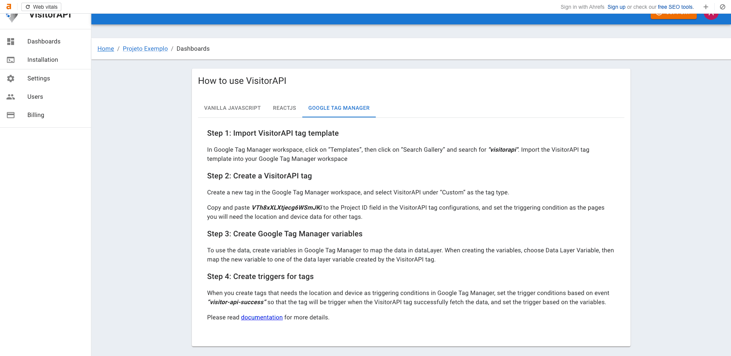Switch to the Vanilla JavaScript tab
The image size is (731, 356).
pyautogui.click(x=232, y=108)
